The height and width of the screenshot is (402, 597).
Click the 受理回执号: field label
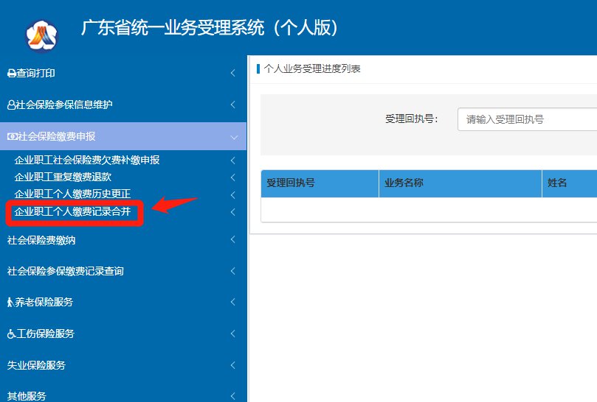click(411, 119)
